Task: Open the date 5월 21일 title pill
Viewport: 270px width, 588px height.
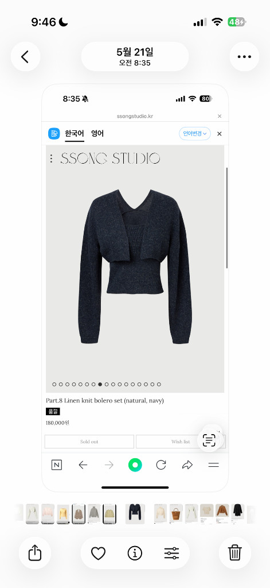Action: coord(135,57)
